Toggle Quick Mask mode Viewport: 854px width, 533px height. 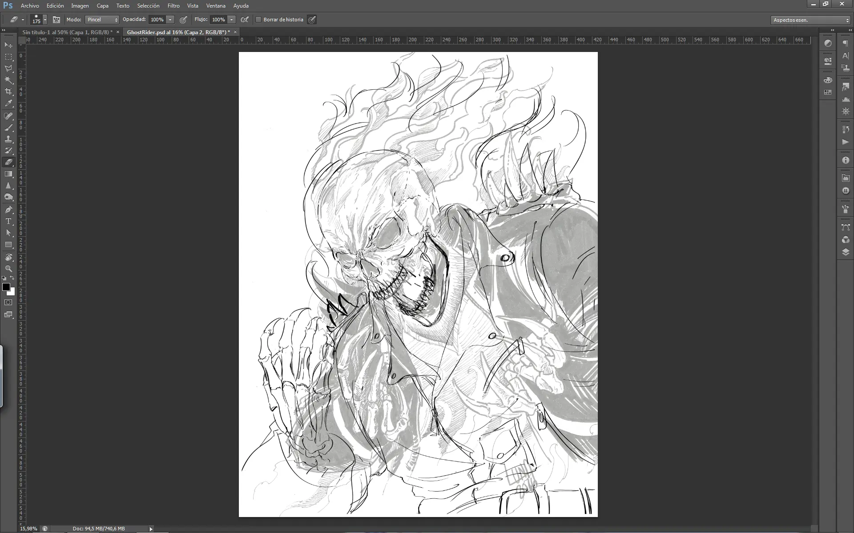pos(8,302)
